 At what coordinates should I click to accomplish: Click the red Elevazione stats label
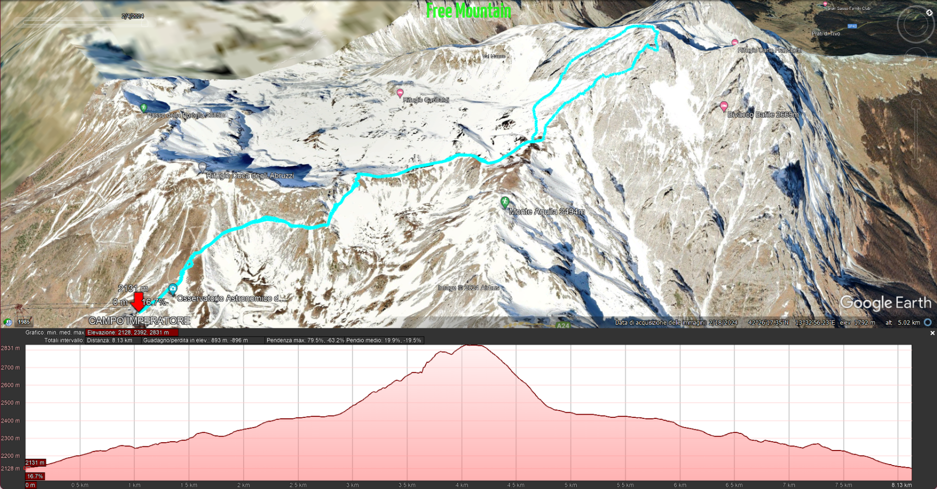132,333
